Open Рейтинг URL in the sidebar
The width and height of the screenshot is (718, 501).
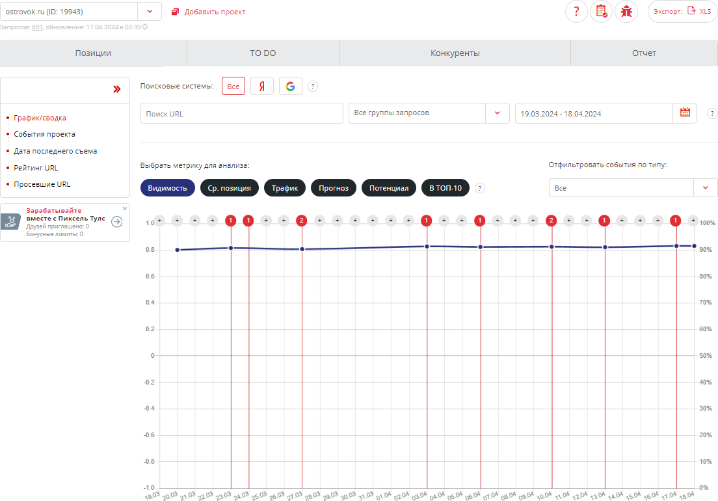click(36, 168)
